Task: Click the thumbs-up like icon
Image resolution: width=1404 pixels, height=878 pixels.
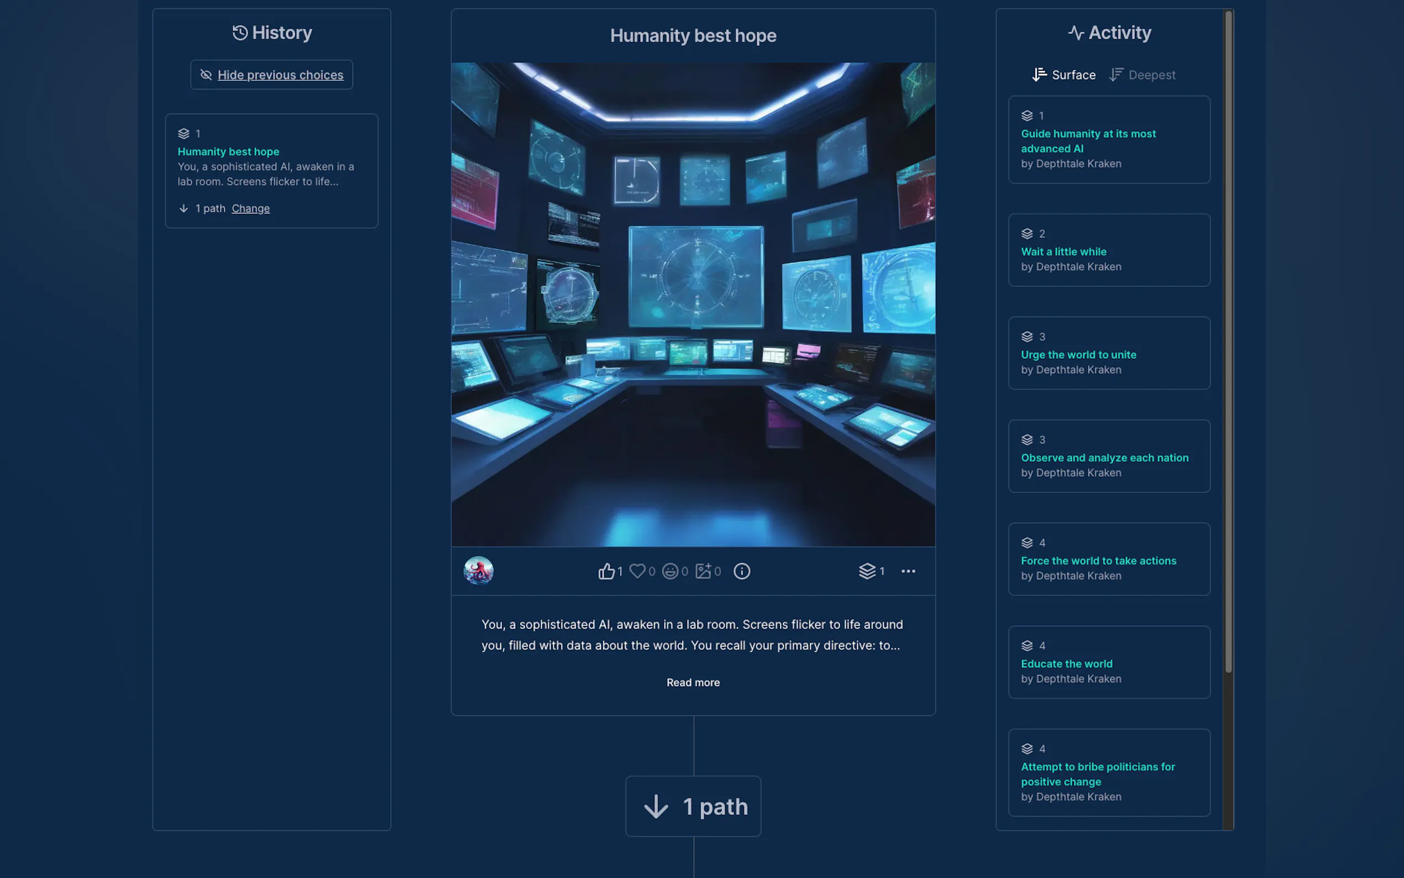Action: (606, 571)
